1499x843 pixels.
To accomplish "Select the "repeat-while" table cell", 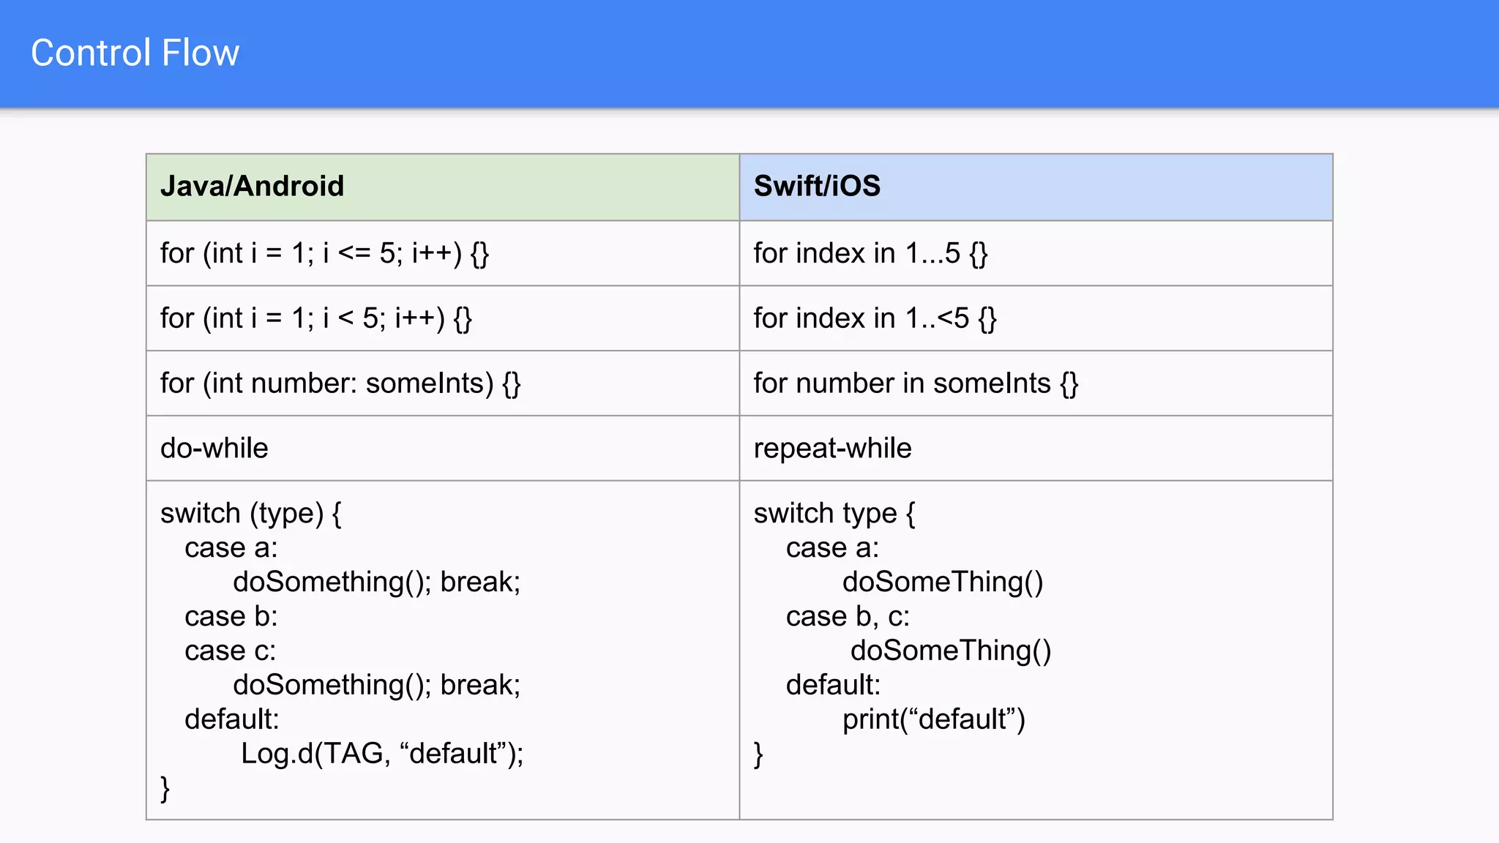I will coord(832,449).
